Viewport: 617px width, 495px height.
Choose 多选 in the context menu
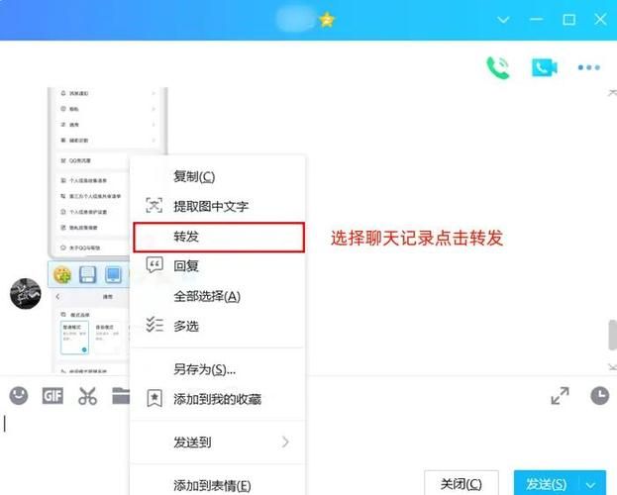click(218, 326)
